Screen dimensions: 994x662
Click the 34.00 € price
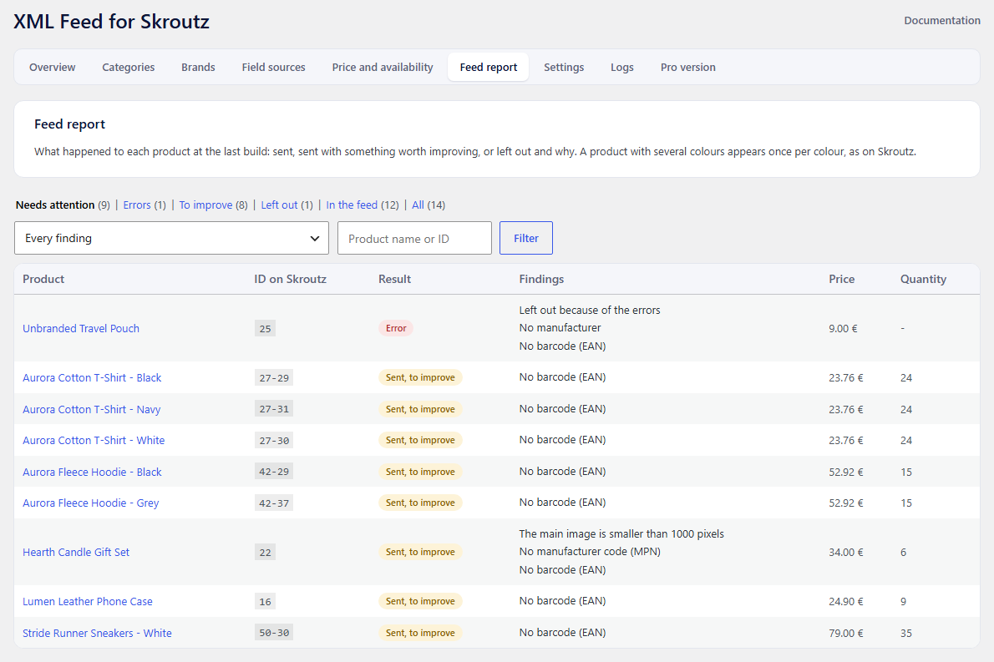coord(845,553)
